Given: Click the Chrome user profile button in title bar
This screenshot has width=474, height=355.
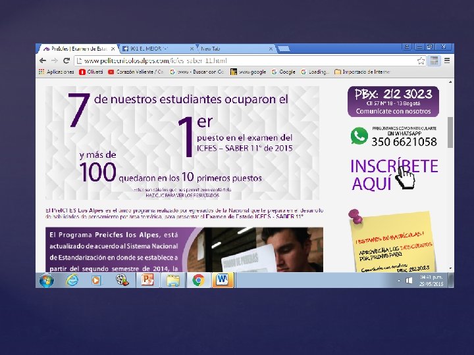Looking at the screenshot, I should pos(407,47).
